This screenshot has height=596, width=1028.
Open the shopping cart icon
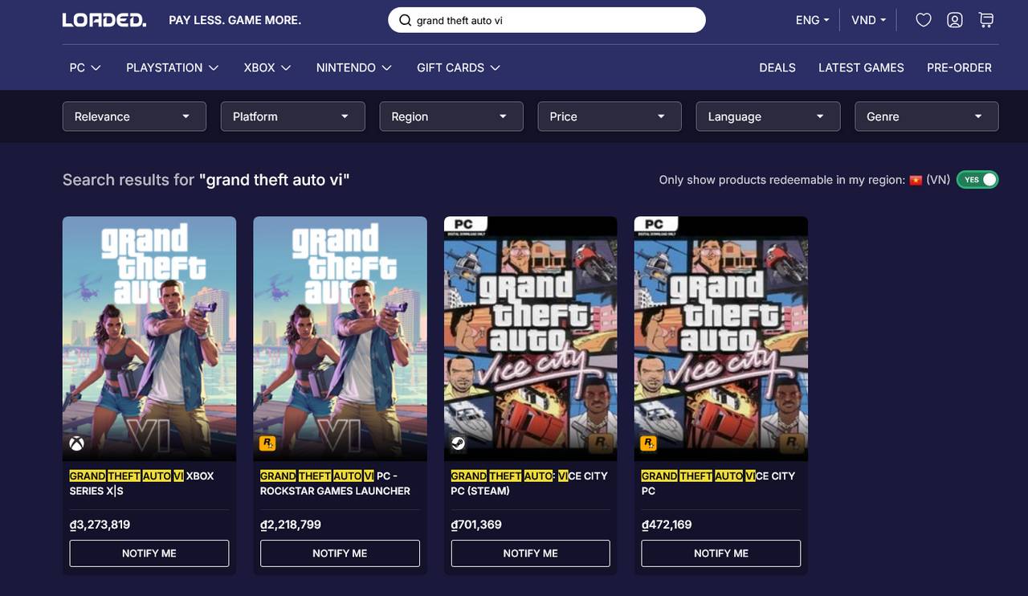point(986,20)
